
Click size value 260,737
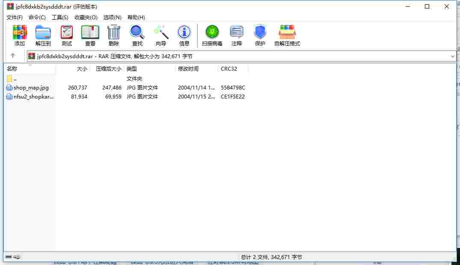coord(78,88)
